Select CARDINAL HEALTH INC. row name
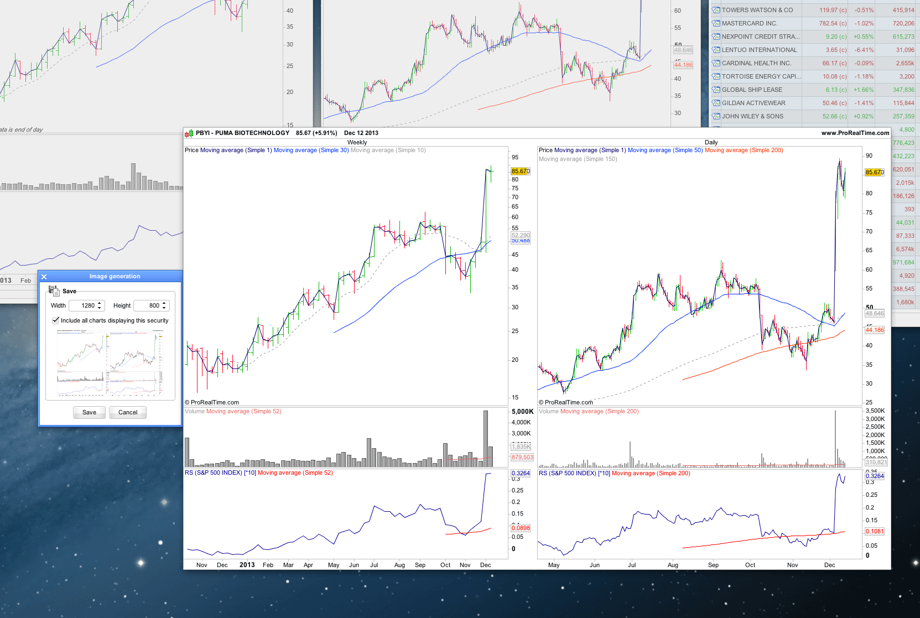920x618 pixels. pos(757,63)
